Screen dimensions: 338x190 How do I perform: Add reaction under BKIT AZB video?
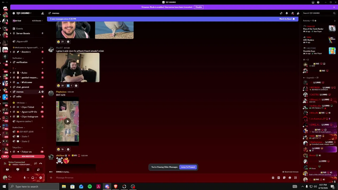[x=68, y=149]
